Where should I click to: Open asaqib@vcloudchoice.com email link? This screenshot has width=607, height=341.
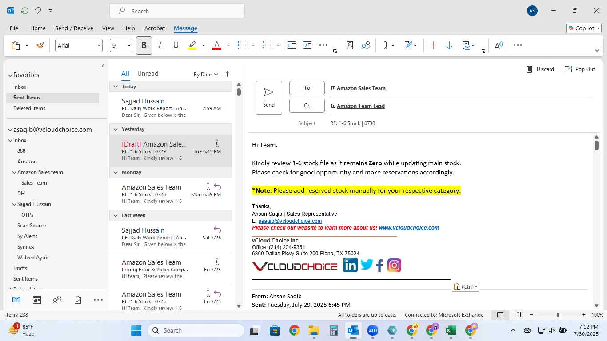click(x=290, y=221)
